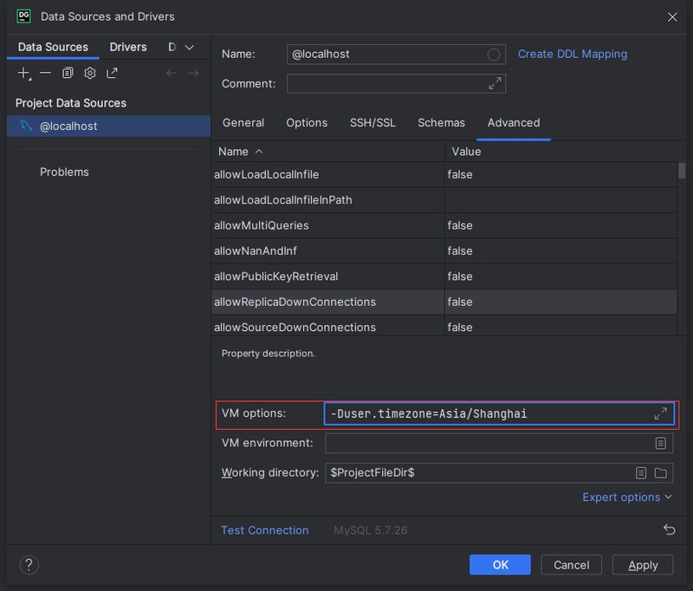Viewport: 693px width, 591px height.
Task: Click the Test Connection link
Action: tap(264, 530)
